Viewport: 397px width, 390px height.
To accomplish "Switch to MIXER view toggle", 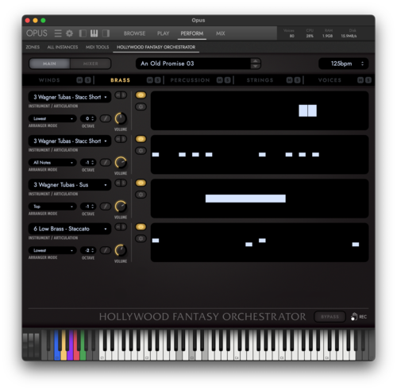I will pyautogui.click(x=91, y=64).
